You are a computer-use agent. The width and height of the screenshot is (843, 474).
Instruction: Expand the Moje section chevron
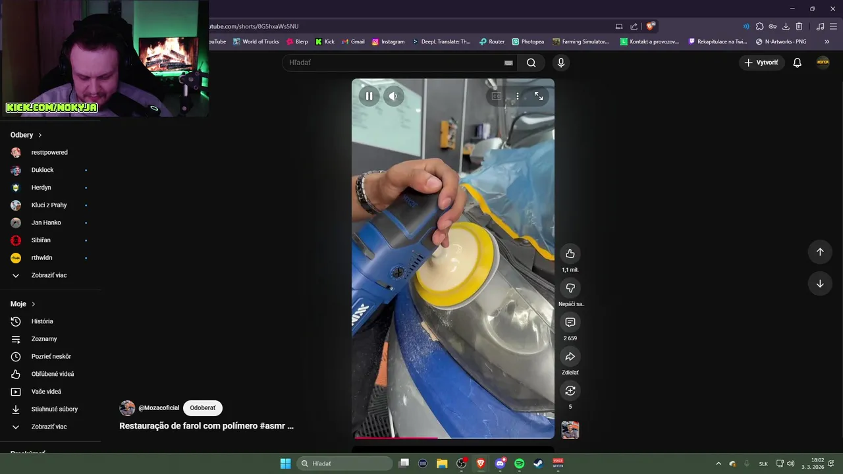point(34,304)
